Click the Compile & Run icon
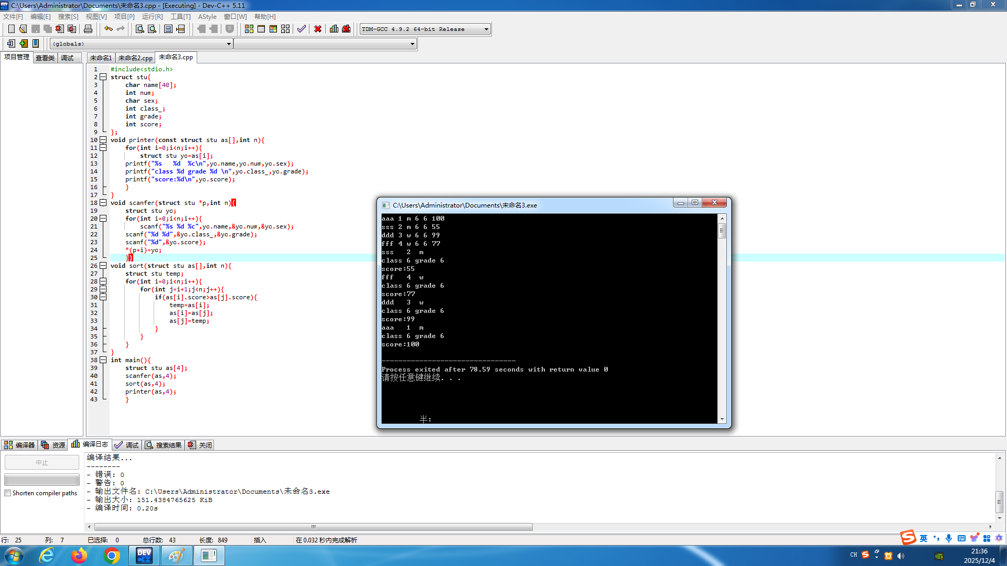This screenshot has height=566, width=1007. tap(273, 29)
